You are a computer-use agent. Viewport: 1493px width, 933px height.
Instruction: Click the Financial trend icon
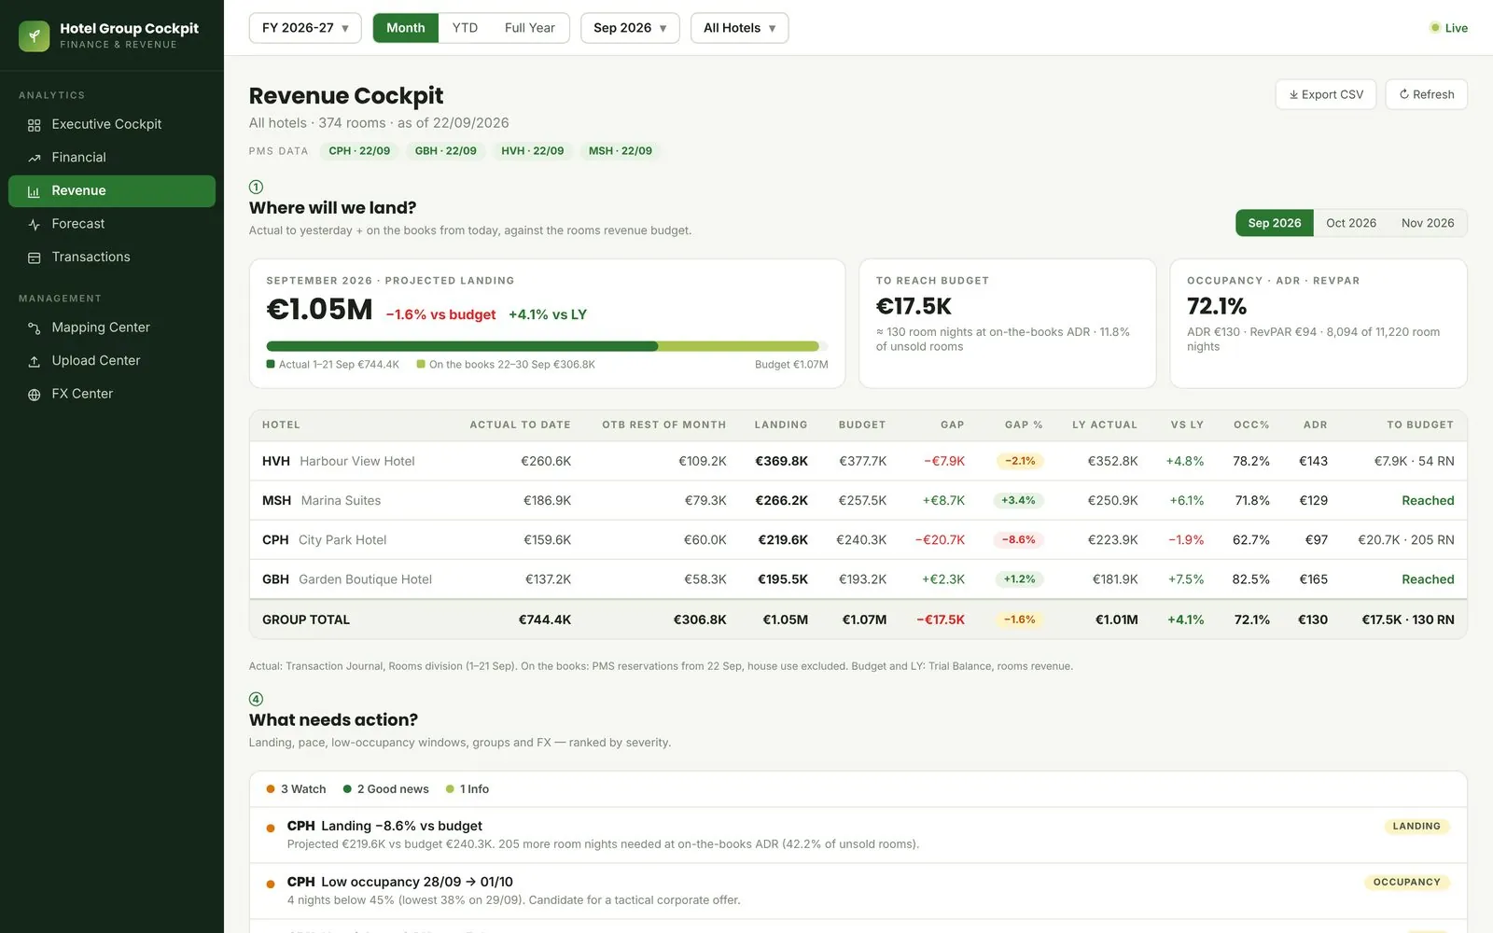[x=35, y=158]
